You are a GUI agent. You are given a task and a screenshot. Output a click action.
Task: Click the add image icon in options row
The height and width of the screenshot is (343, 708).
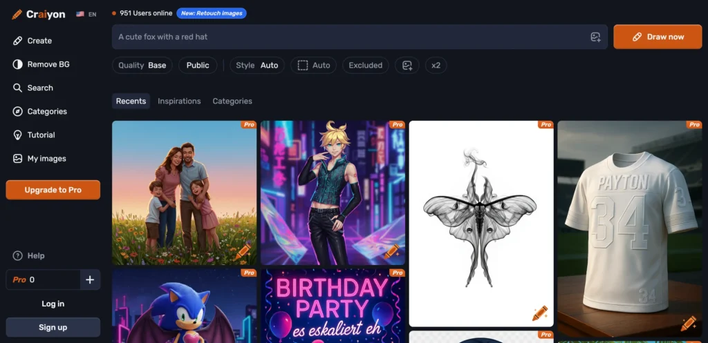click(407, 66)
